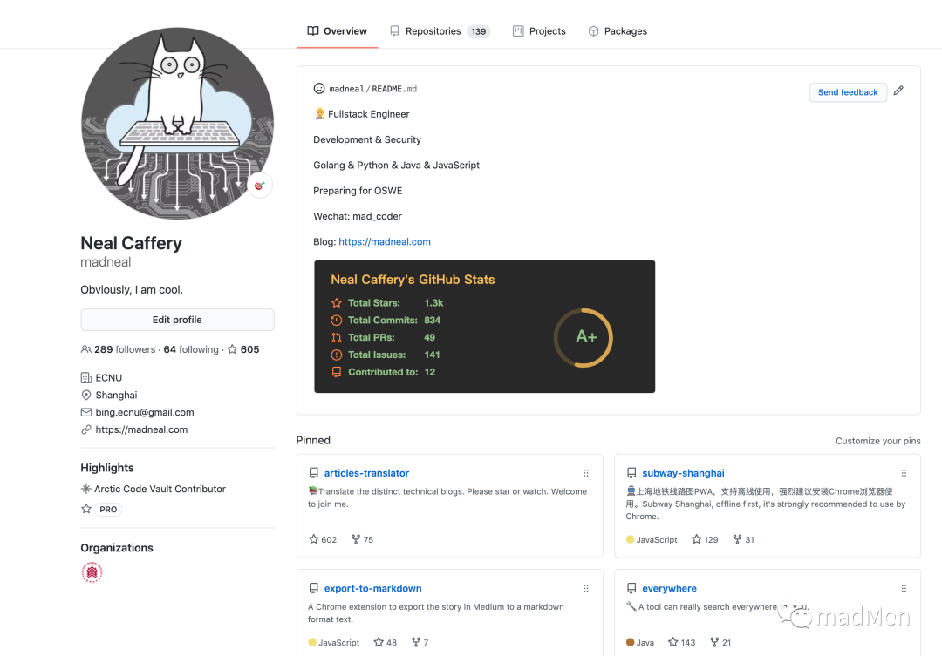
Task: Click the cat profile avatar picture
Action: 177,123
